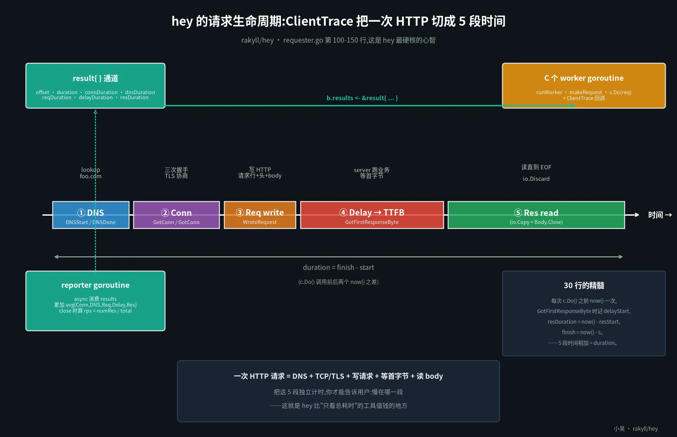Select the green "⑤ Res read" segment
The width and height of the screenshot is (677, 437).
click(x=536, y=215)
